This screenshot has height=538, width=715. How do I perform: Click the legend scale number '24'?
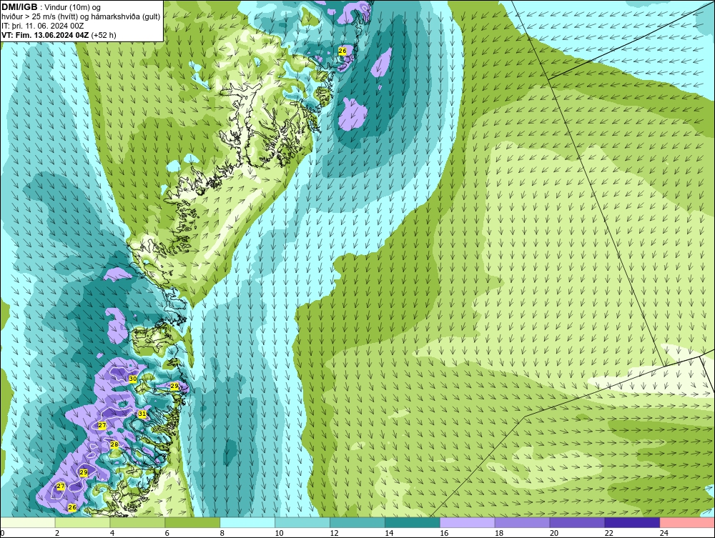coord(664,533)
